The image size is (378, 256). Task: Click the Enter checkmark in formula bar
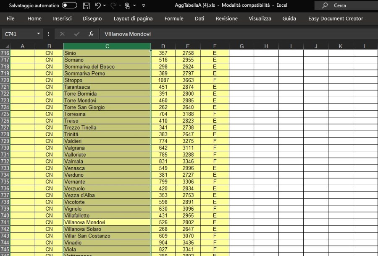click(76, 34)
